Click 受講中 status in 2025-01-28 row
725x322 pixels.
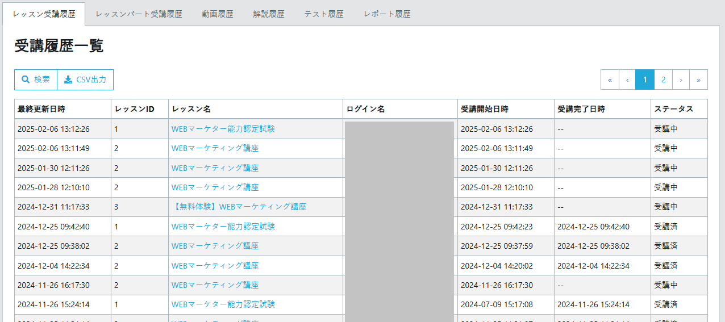[x=666, y=187]
